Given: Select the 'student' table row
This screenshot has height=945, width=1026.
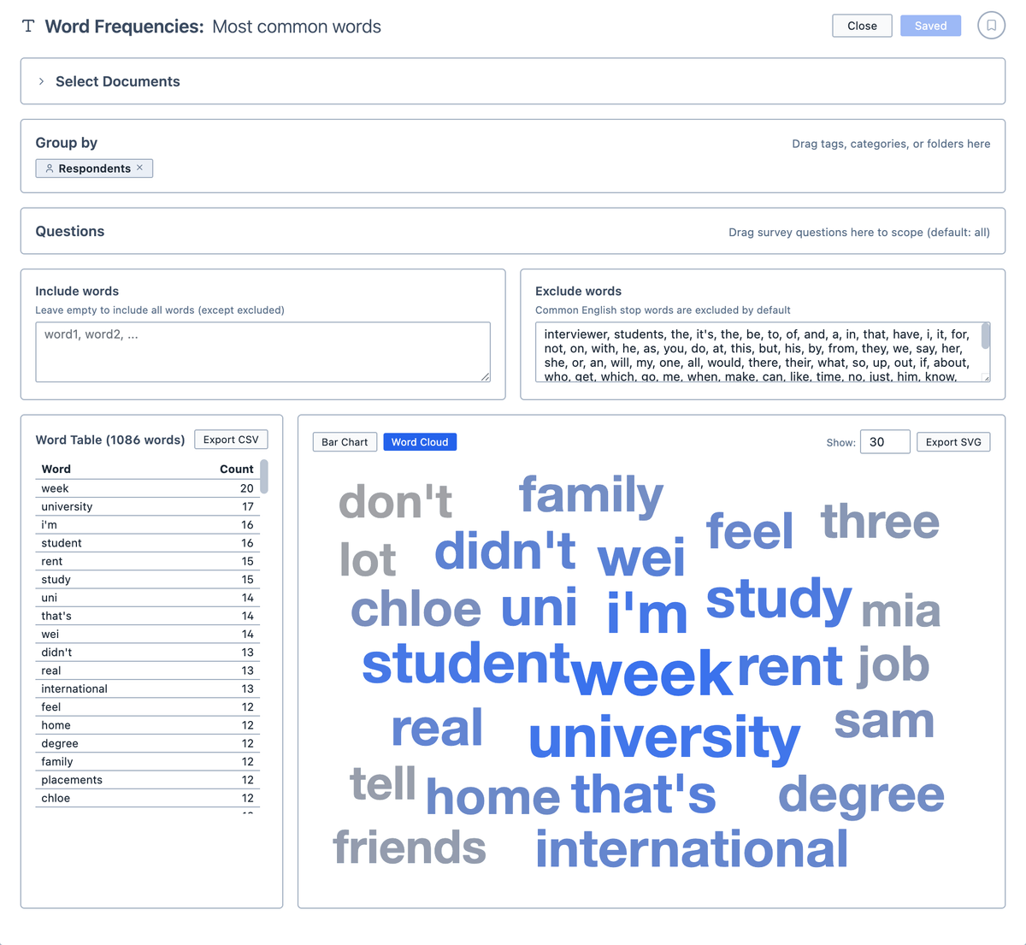Looking at the screenshot, I should [x=147, y=543].
